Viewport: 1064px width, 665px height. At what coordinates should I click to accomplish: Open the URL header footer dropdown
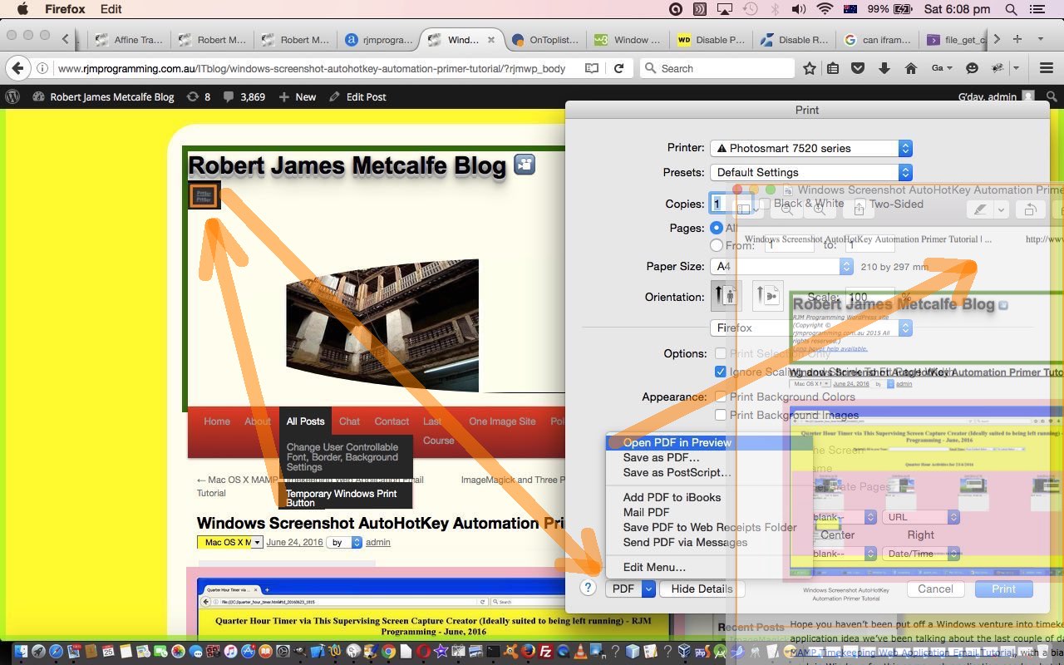[921, 517]
